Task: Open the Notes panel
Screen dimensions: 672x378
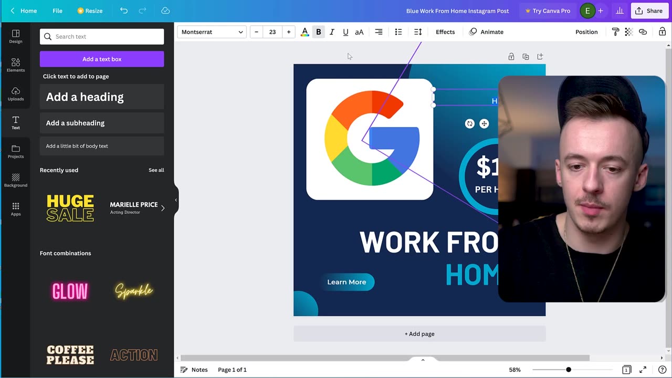Action: [194, 370]
